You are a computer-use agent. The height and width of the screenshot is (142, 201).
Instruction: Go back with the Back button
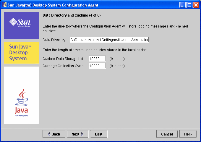click(54, 134)
